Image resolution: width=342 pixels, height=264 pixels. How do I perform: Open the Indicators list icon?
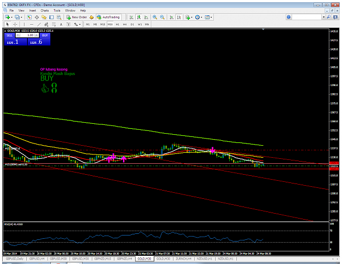click(x=188, y=17)
